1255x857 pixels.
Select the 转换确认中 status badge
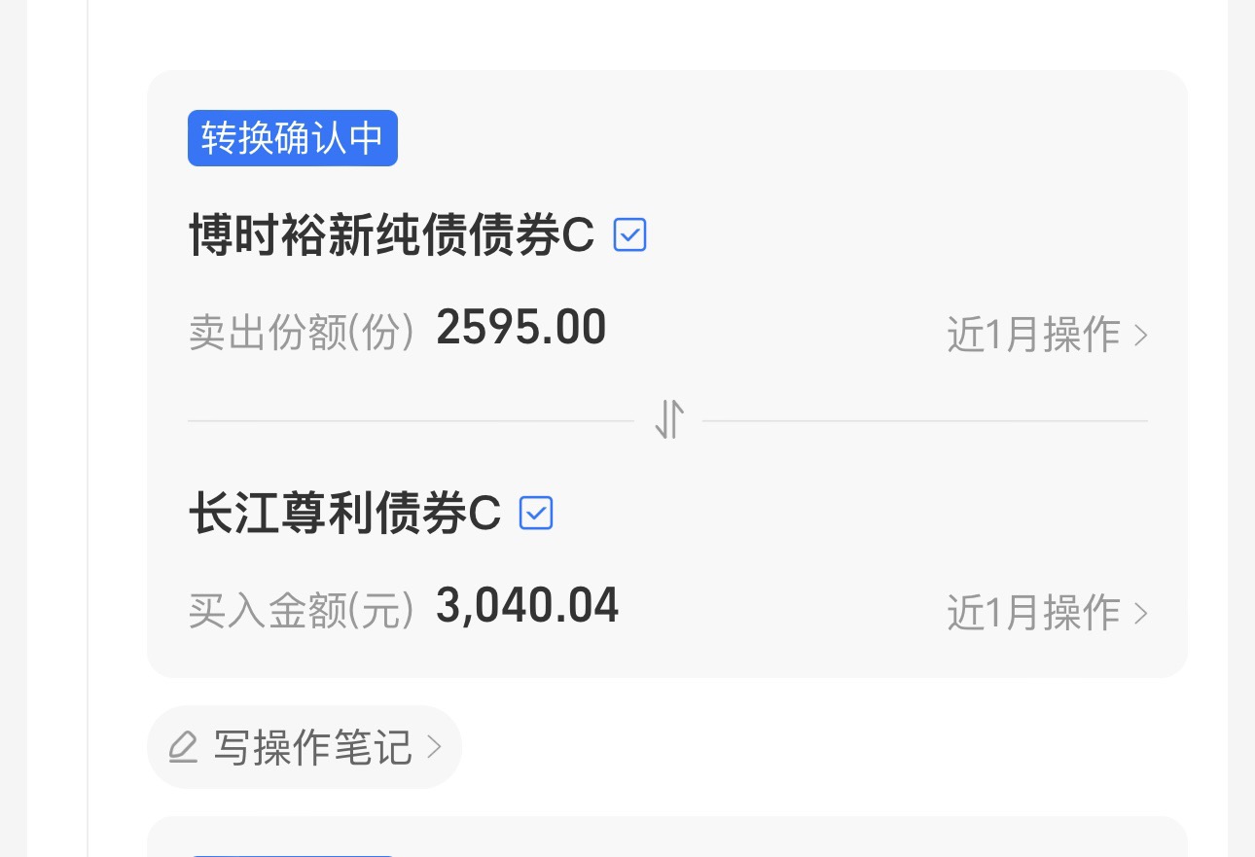pos(293,138)
